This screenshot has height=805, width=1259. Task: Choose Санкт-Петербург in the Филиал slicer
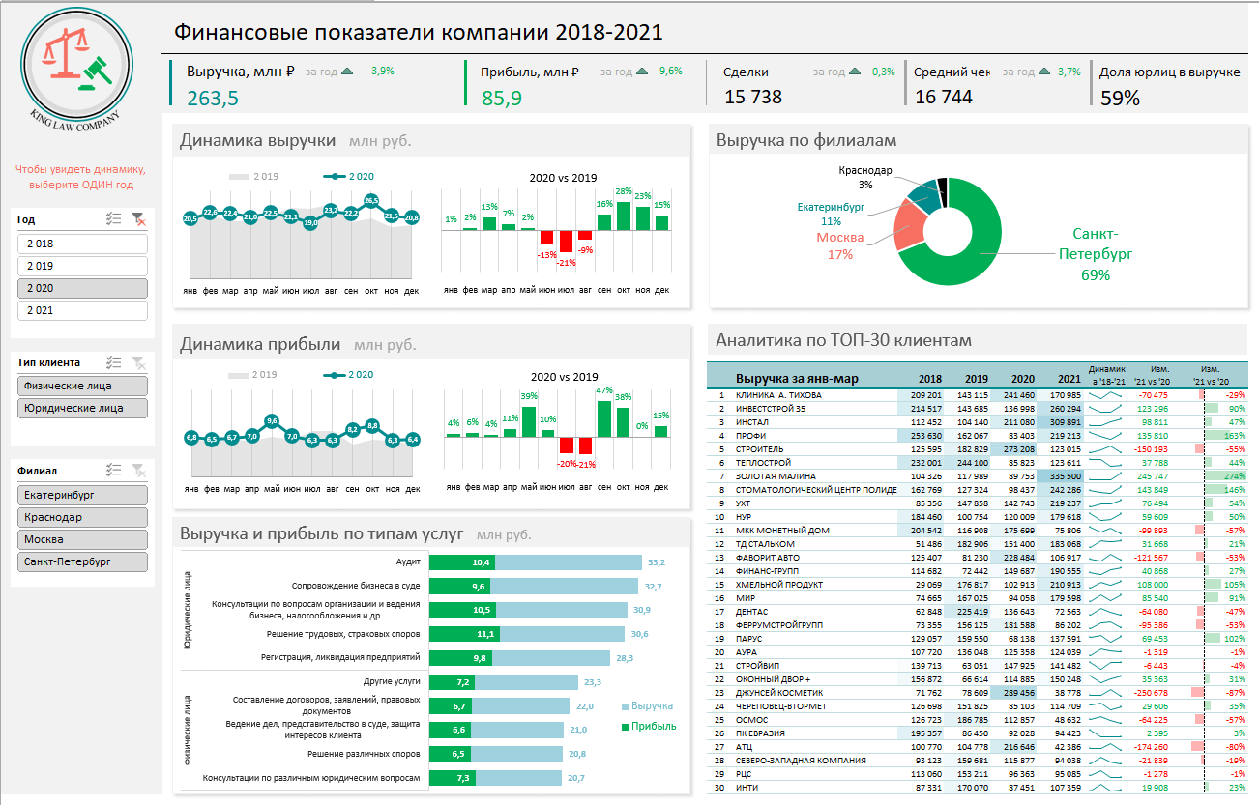pyautogui.click(x=82, y=561)
